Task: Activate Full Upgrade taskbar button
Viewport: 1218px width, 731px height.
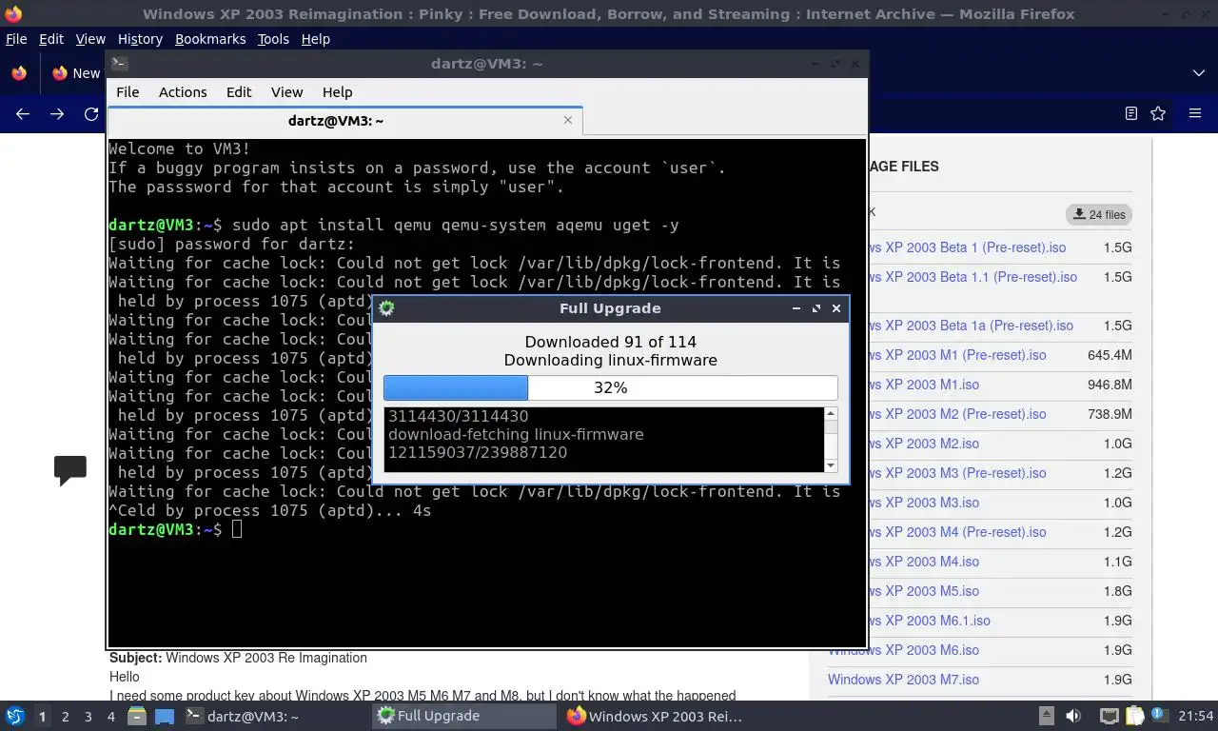Action: coord(463,716)
